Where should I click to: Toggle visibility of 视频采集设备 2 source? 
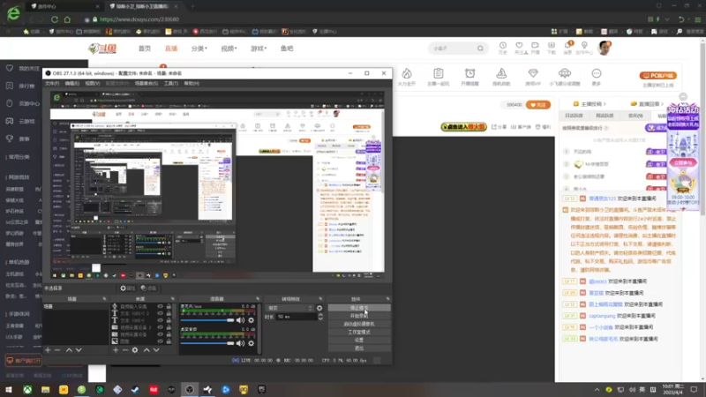(160, 327)
